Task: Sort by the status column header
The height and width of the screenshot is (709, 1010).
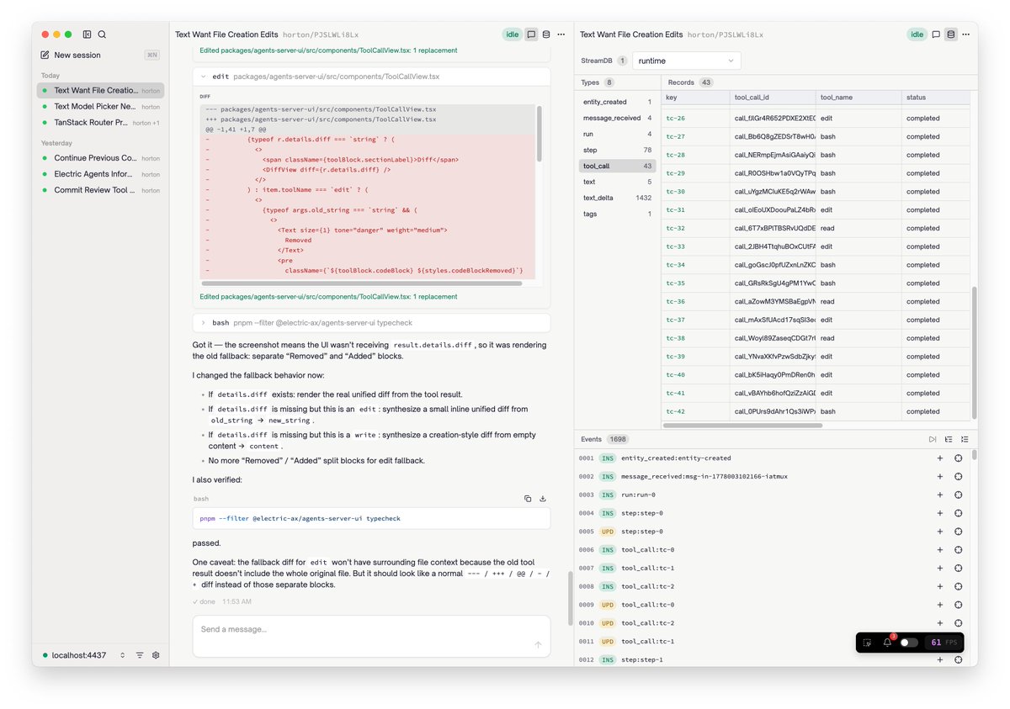Action: [935, 98]
